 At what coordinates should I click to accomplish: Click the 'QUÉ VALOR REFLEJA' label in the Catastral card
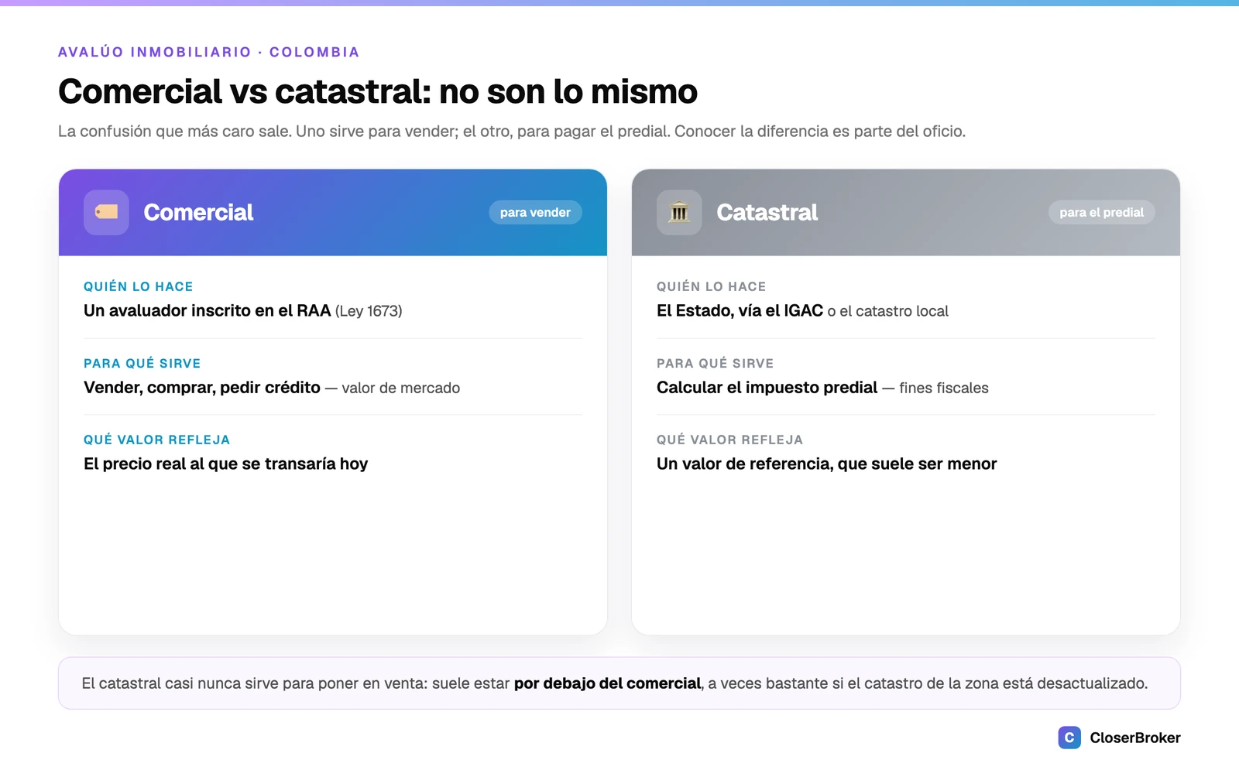[x=729, y=440]
